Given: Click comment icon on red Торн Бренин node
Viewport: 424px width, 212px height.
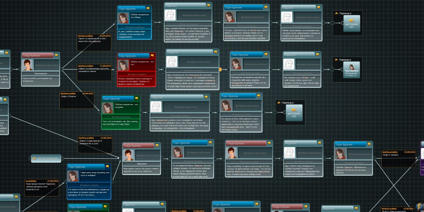Looking at the screenshot, I should click(x=152, y=56).
